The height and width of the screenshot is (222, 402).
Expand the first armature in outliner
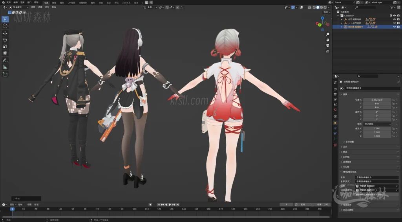pyautogui.click(x=342, y=20)
